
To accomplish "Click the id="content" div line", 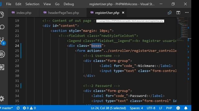I will [61, 26].
